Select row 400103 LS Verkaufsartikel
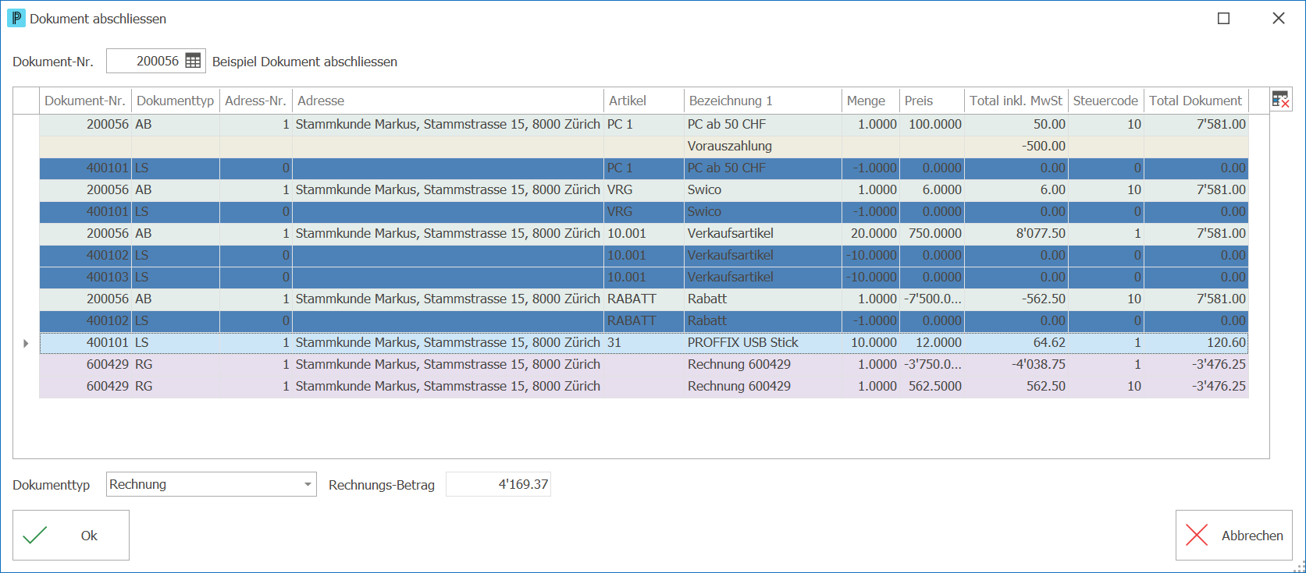Viewport: 1306px width, 573px height. pos(644,277)
